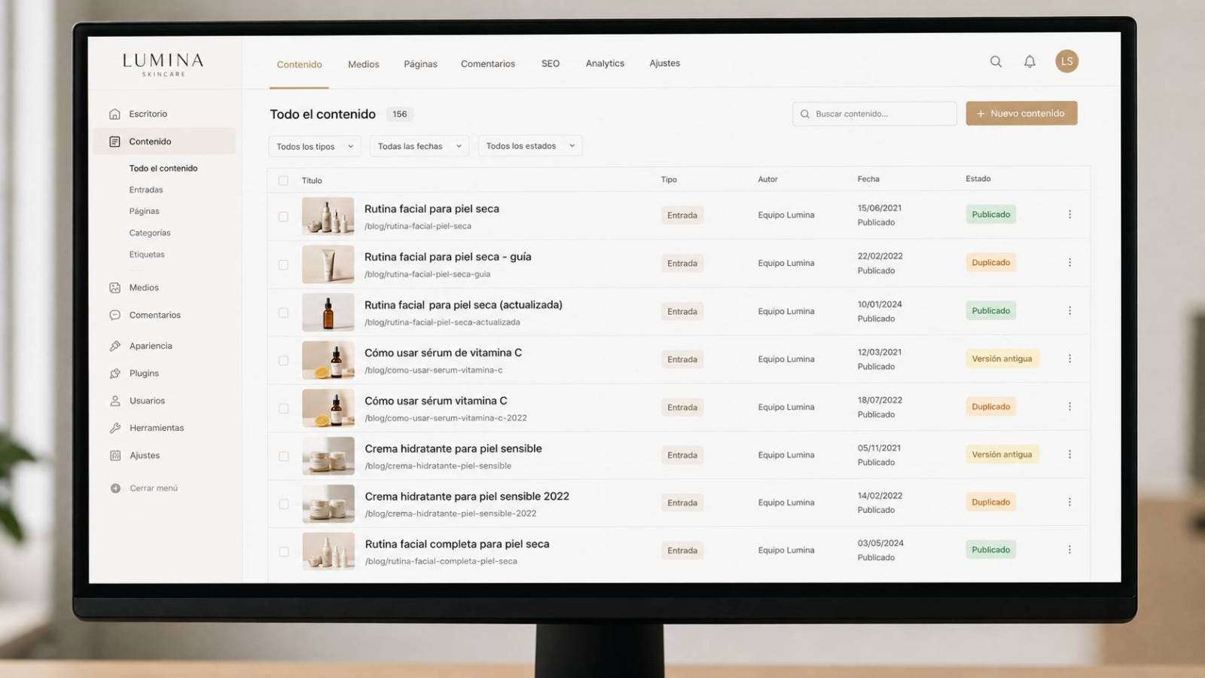Click the magnifier icon inside the Buscar contenido field
This screenshot has width=1205, height=678.
(x=804, y=114)
